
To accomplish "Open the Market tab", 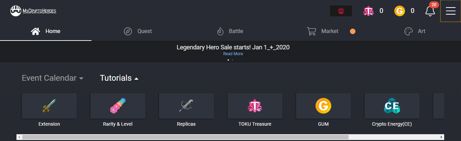I will [x=323, y=31].
